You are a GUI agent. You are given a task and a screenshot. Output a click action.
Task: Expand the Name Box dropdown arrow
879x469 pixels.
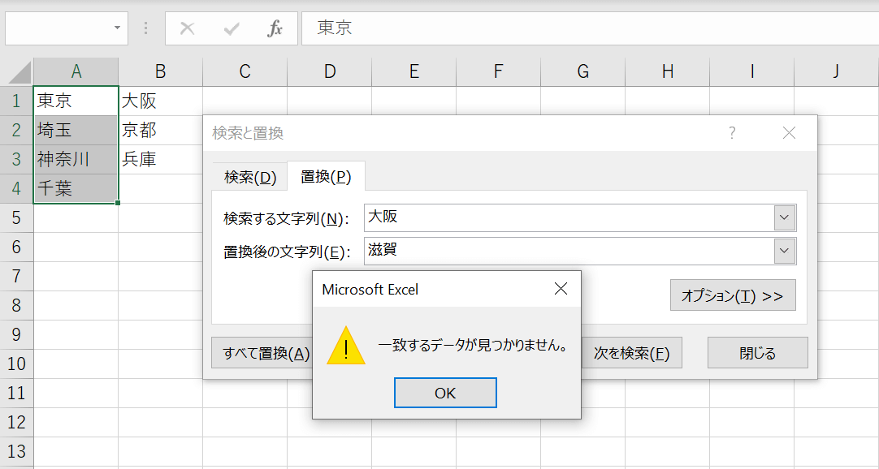point(117,28)
